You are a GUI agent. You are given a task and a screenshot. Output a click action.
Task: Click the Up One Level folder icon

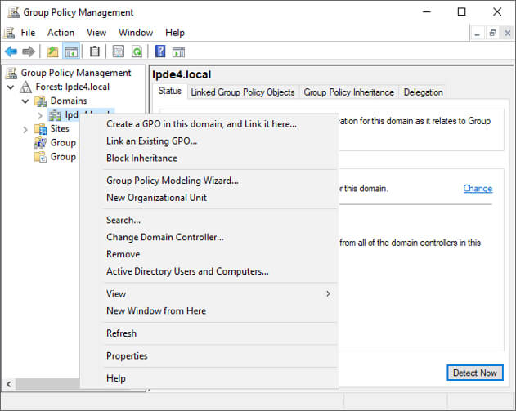(x=52, y=51)
